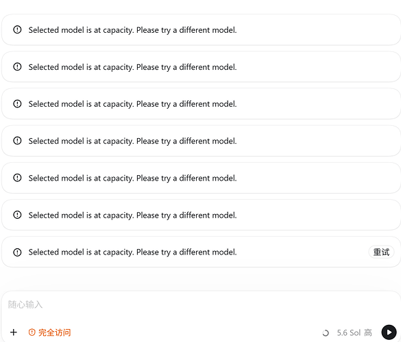
Task: Click the last error message text
Action: [132, 252]
